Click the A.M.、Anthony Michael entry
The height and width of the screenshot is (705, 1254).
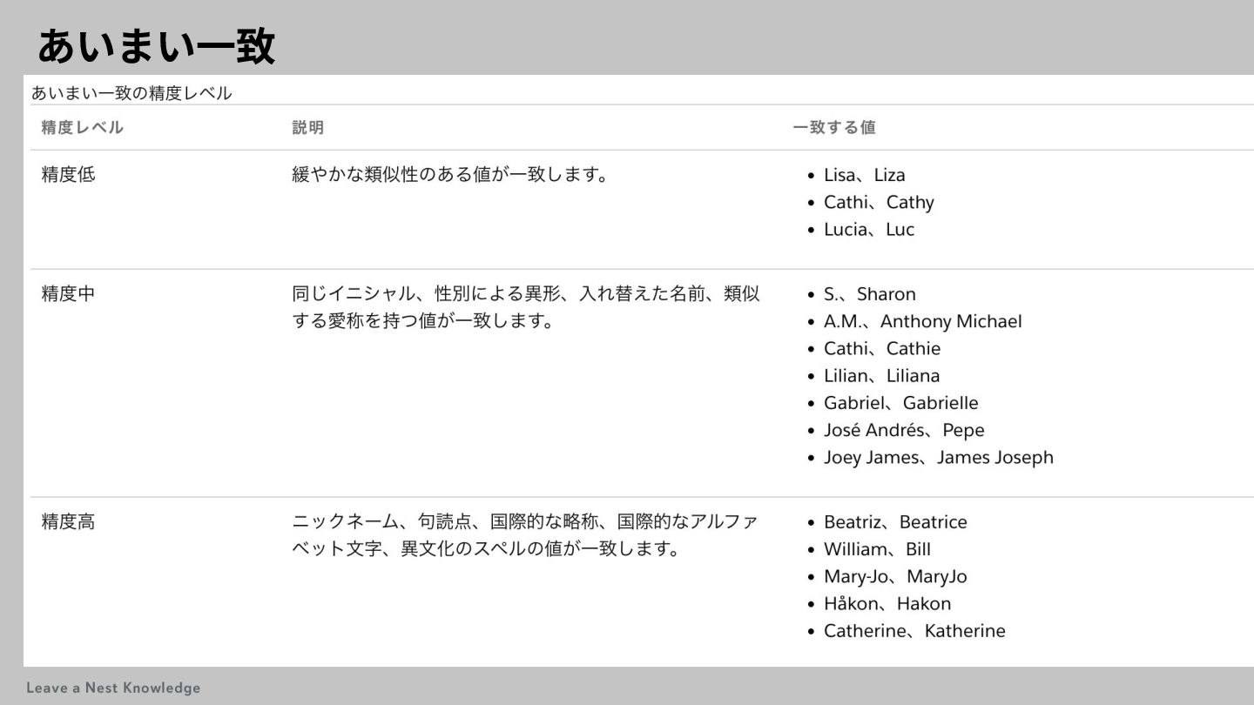922,321
